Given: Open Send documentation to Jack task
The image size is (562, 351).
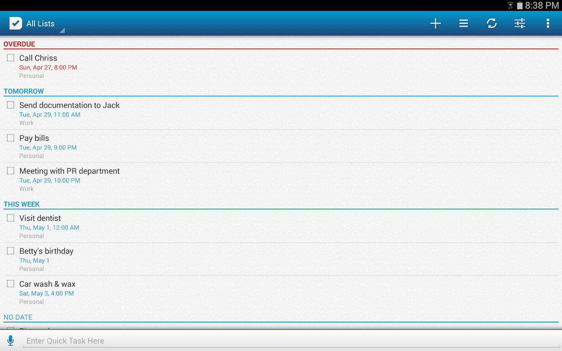Looking at the screenshot, I should coord(281,113).
